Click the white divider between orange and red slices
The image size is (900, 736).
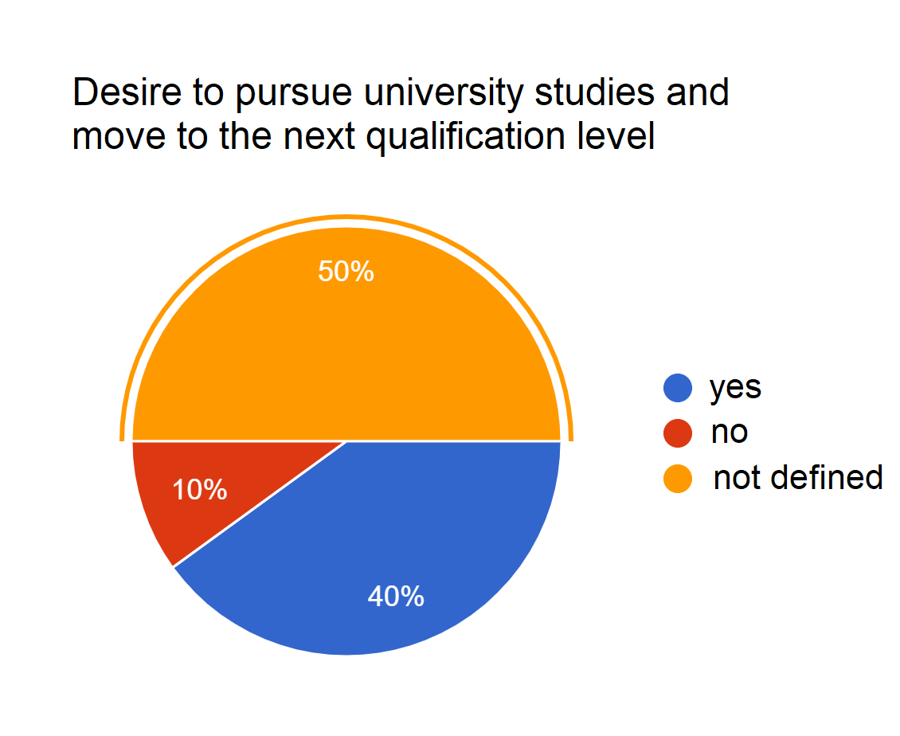(239, 440)
